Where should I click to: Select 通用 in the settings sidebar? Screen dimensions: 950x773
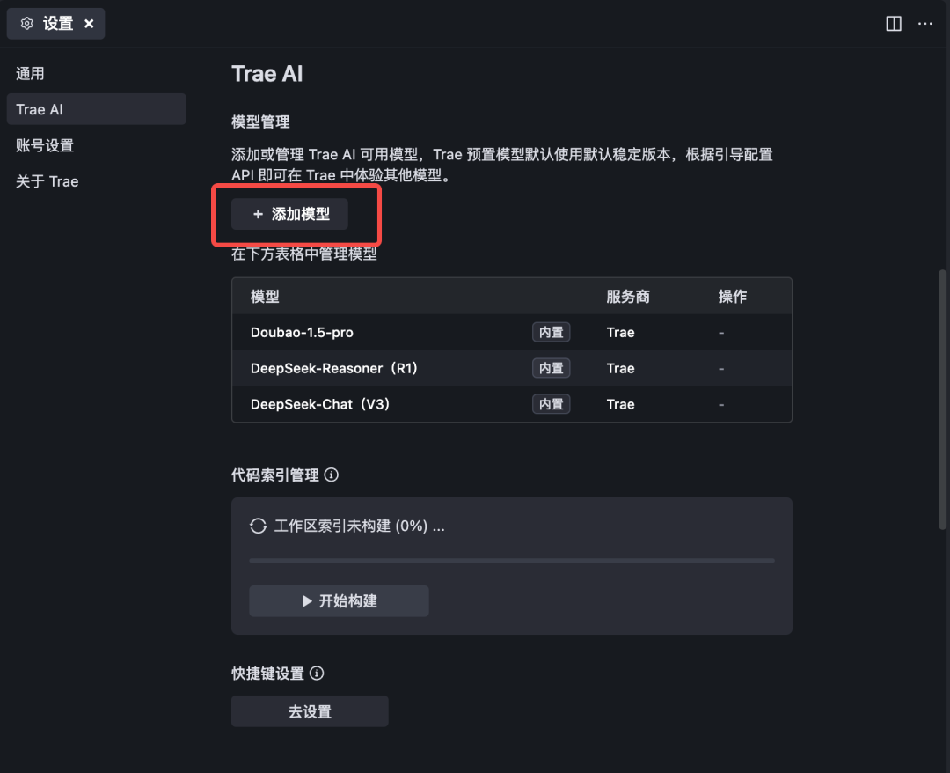tap(30, 73)
